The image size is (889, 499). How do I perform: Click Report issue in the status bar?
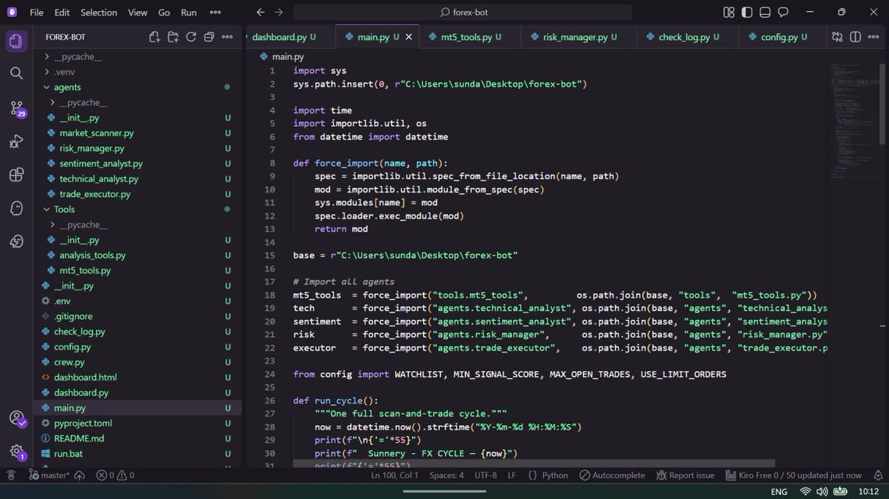(685, 475)
